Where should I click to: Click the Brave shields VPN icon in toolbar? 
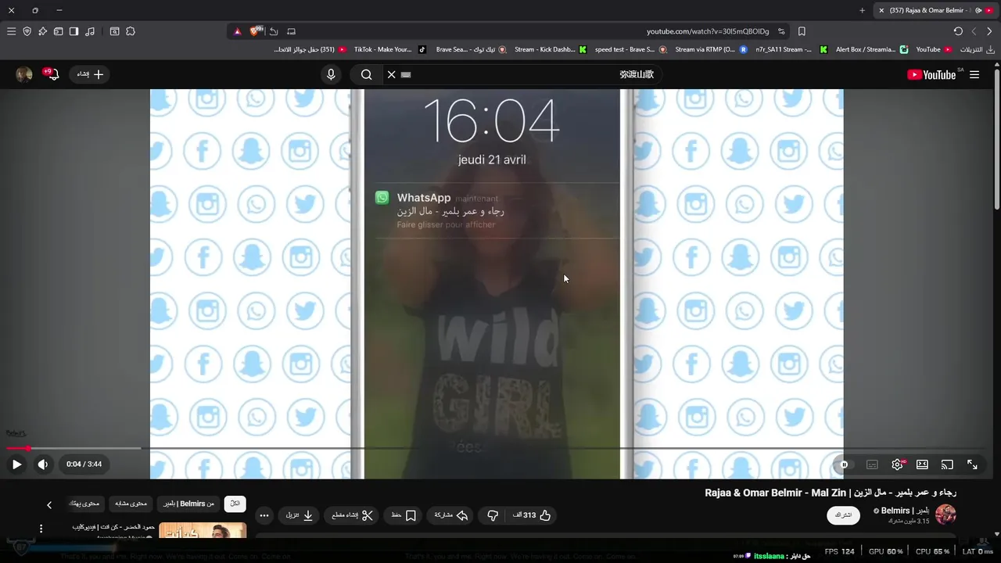[x=27, y=31]
